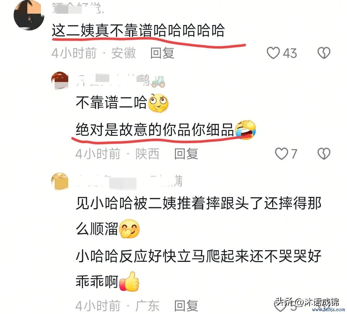This screenshot has width=347, height=314.
Task: Like the Shaanxi reply with 7 likes
Action: click(282, 154)
